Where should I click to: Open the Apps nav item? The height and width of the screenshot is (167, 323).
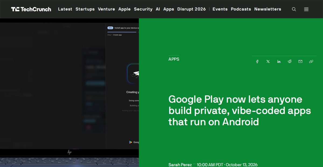[169, 9]
